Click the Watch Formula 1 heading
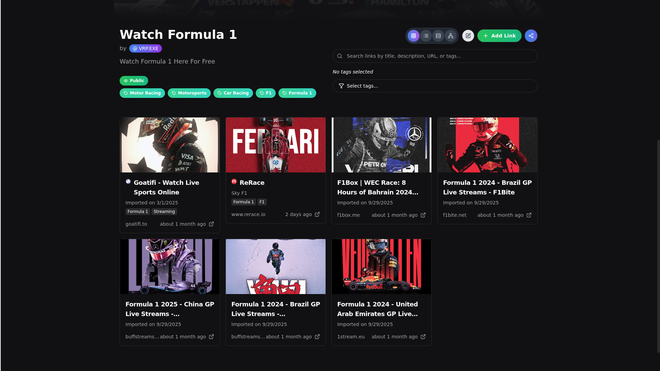The image size is (660, 371). click(x=178, y=35)
